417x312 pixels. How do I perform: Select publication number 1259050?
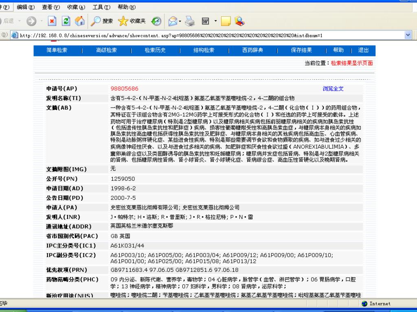click(123, 179)
